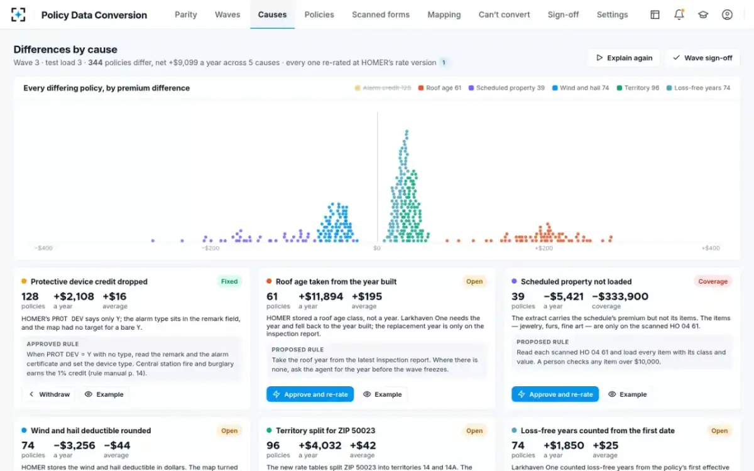This screenshot has height=471, width=754.
Task: Open the Policies tab
Action: point(319,14)
